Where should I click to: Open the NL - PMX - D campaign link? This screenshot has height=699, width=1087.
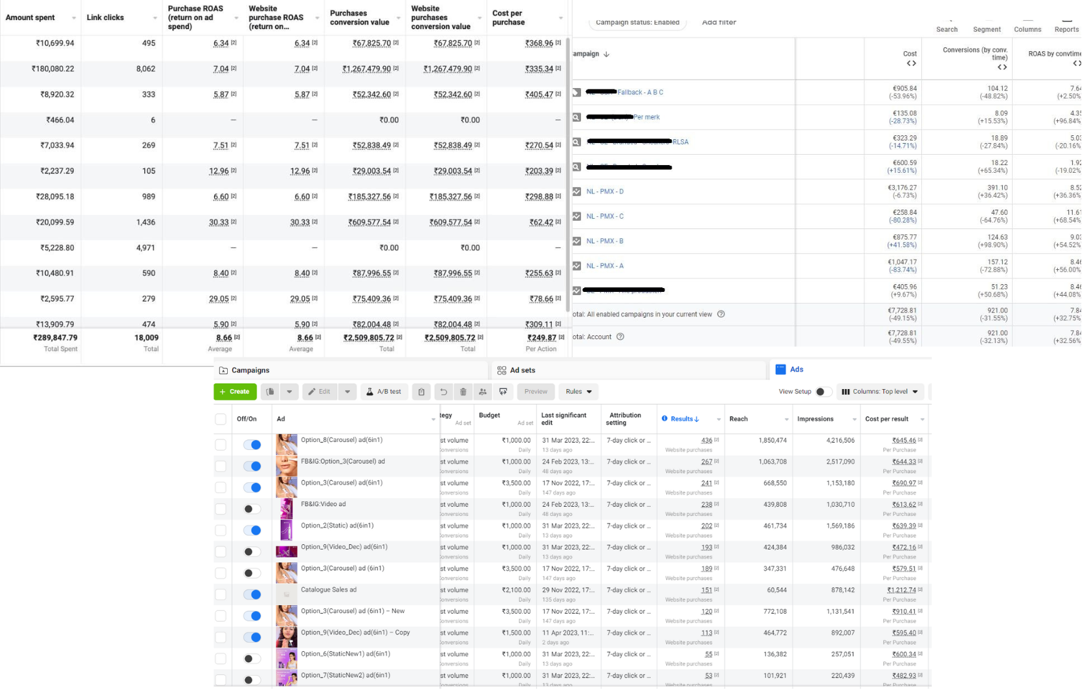(605, 192)
